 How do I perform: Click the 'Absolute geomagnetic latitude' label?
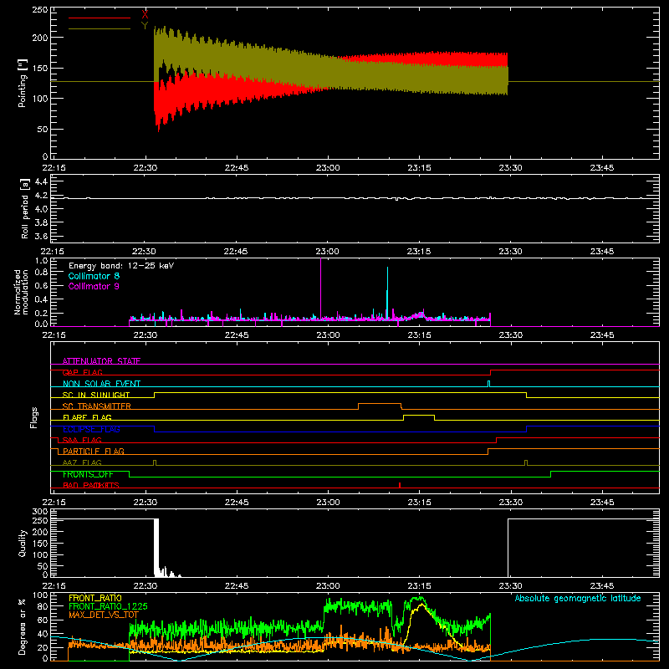tap(578, 598)
